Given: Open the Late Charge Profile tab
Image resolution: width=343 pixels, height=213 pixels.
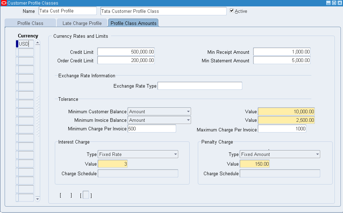Looking at the screenshot, I should point(82,23).
